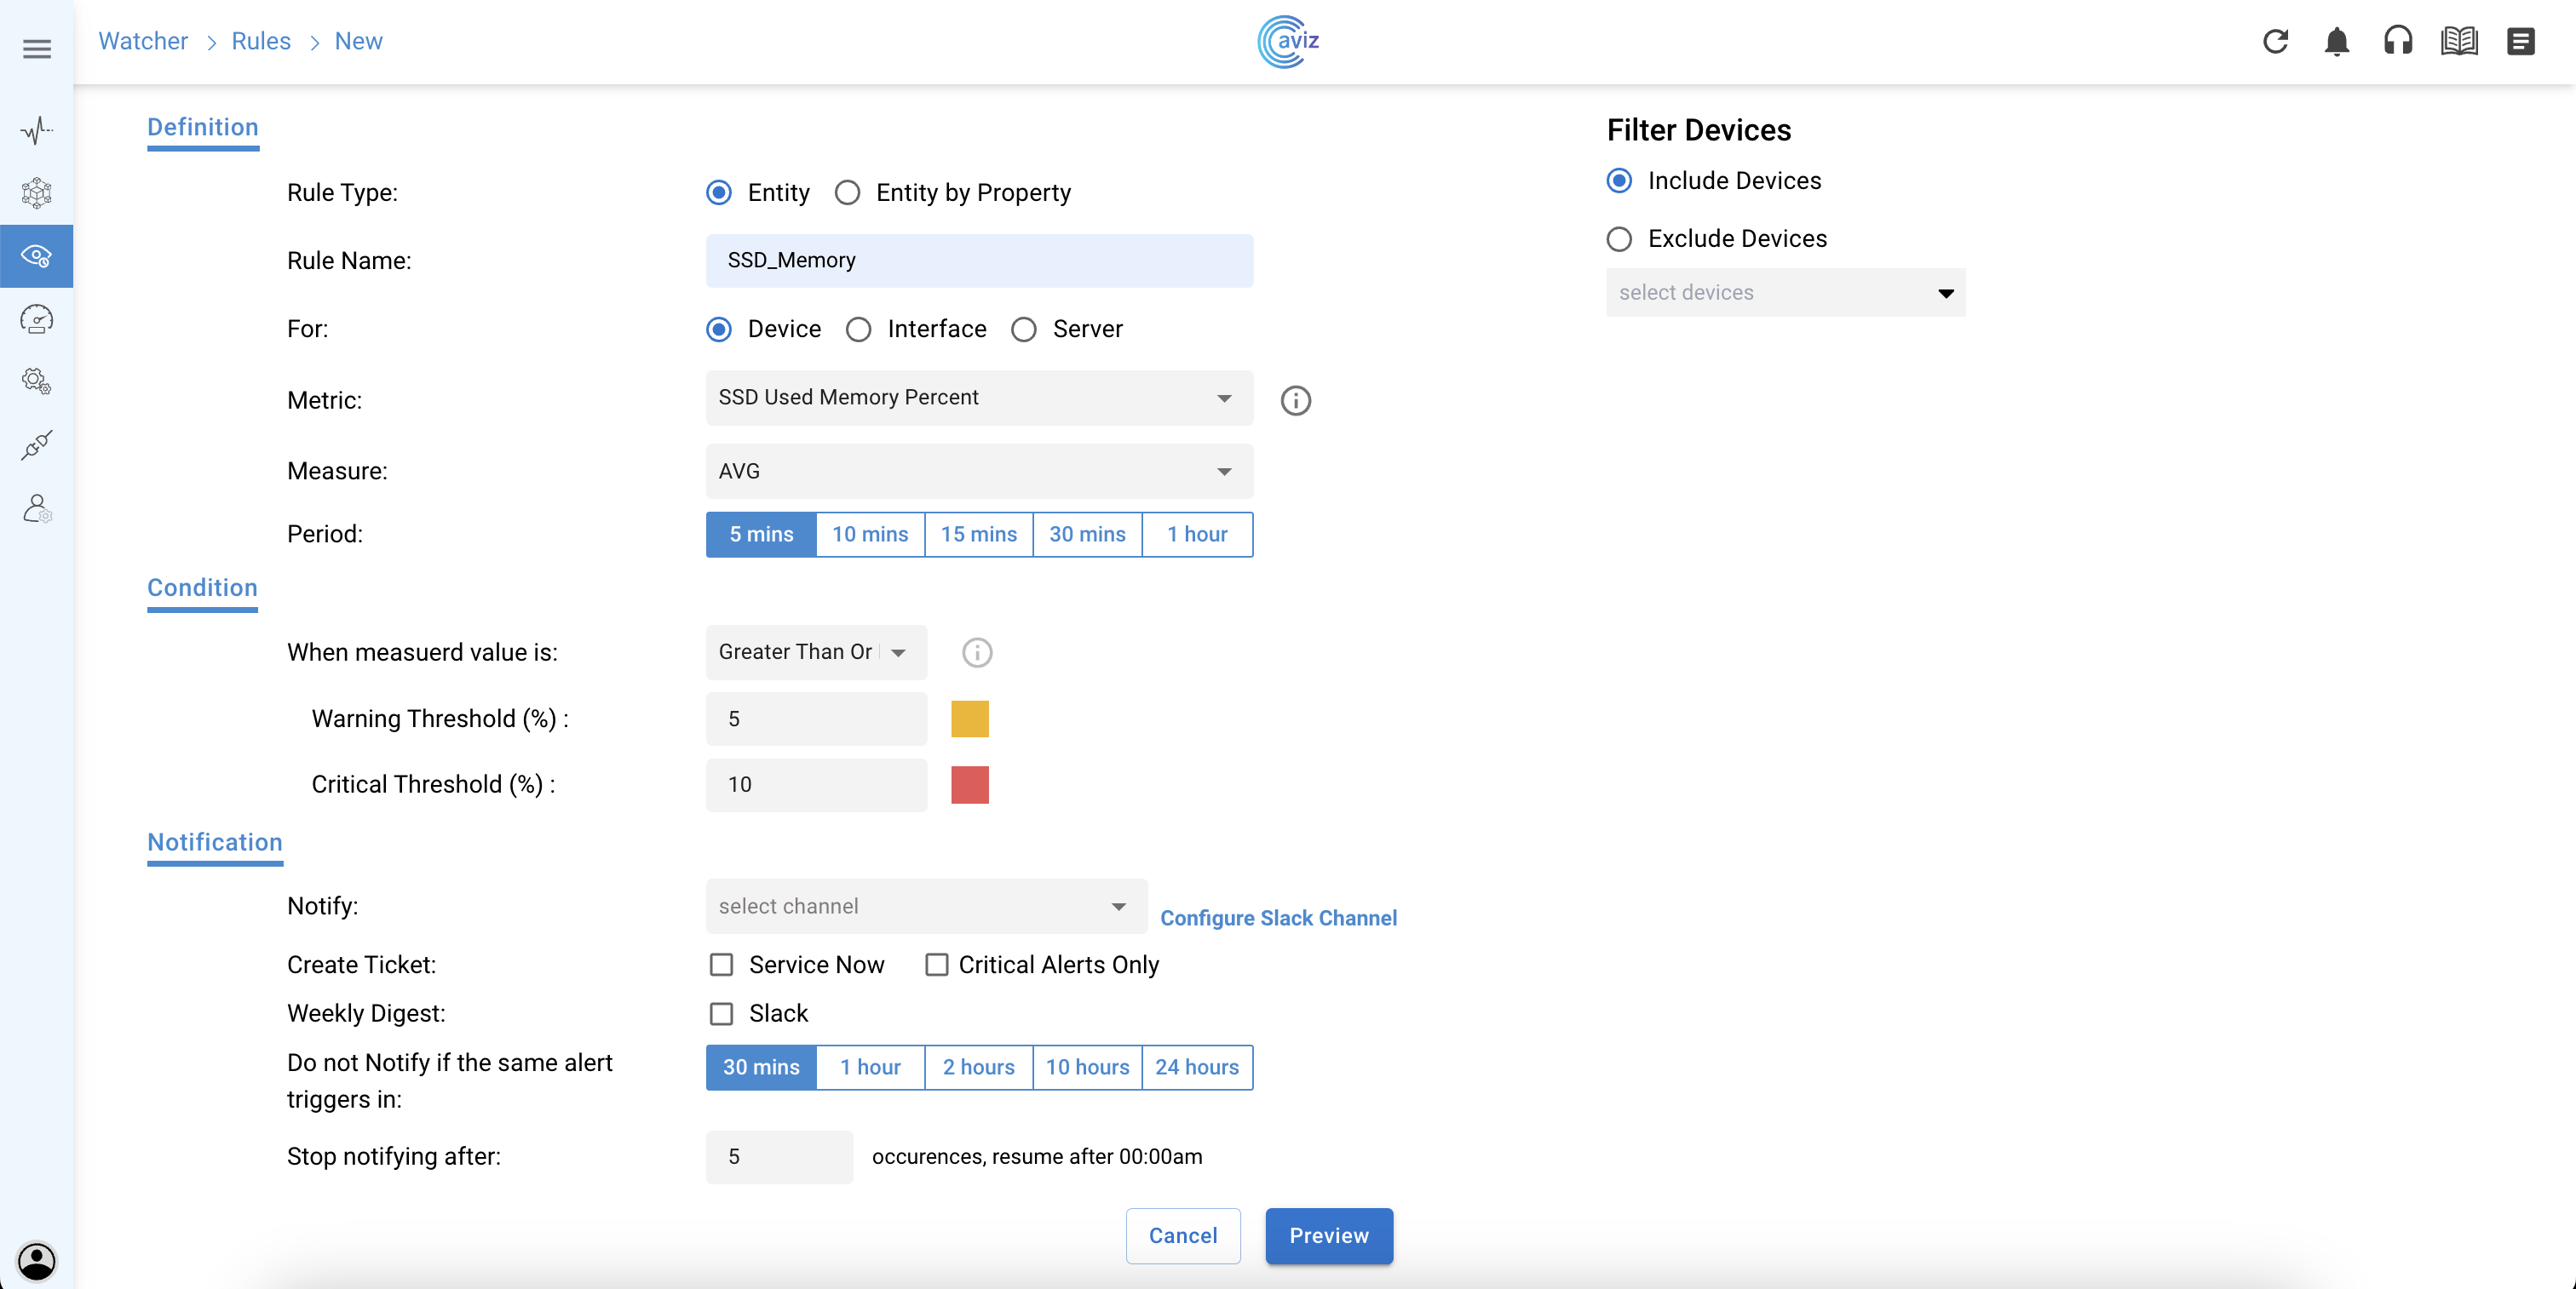Open the select channel notify dropdown
The width and height of the screenshot is (2576, 1289).
pos(925,906)
